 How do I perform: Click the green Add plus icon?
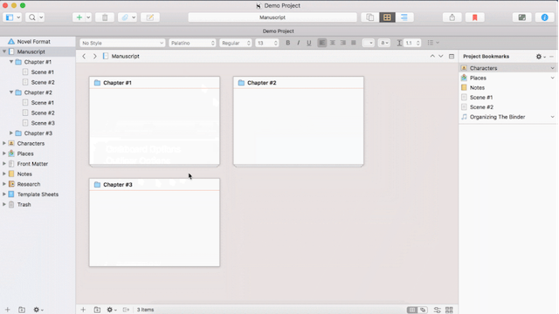click(x=79, y=17)
